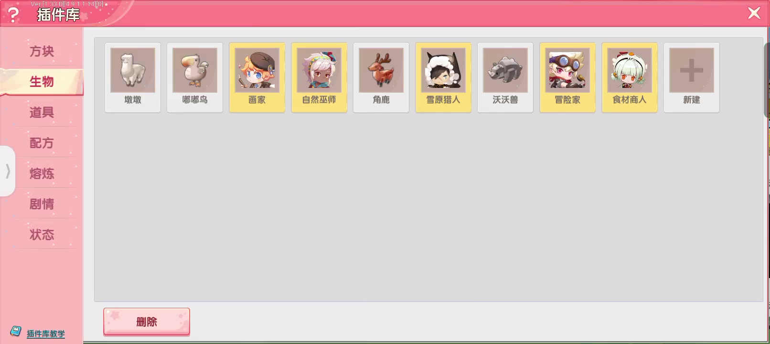Viewport: 770px width, 344px height.
Task: Choose the 自然巫师 character icon
Action: (319, 77)
